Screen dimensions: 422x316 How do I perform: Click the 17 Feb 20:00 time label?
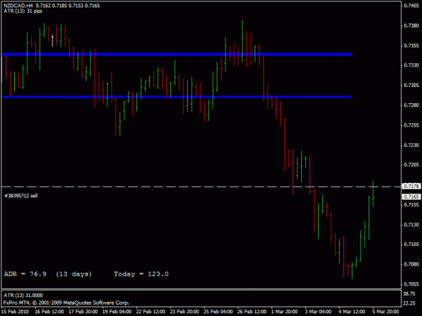[x=83, y=311]
